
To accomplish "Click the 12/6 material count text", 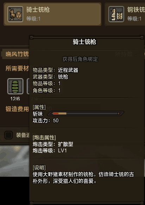I will [x=15, y=99].
